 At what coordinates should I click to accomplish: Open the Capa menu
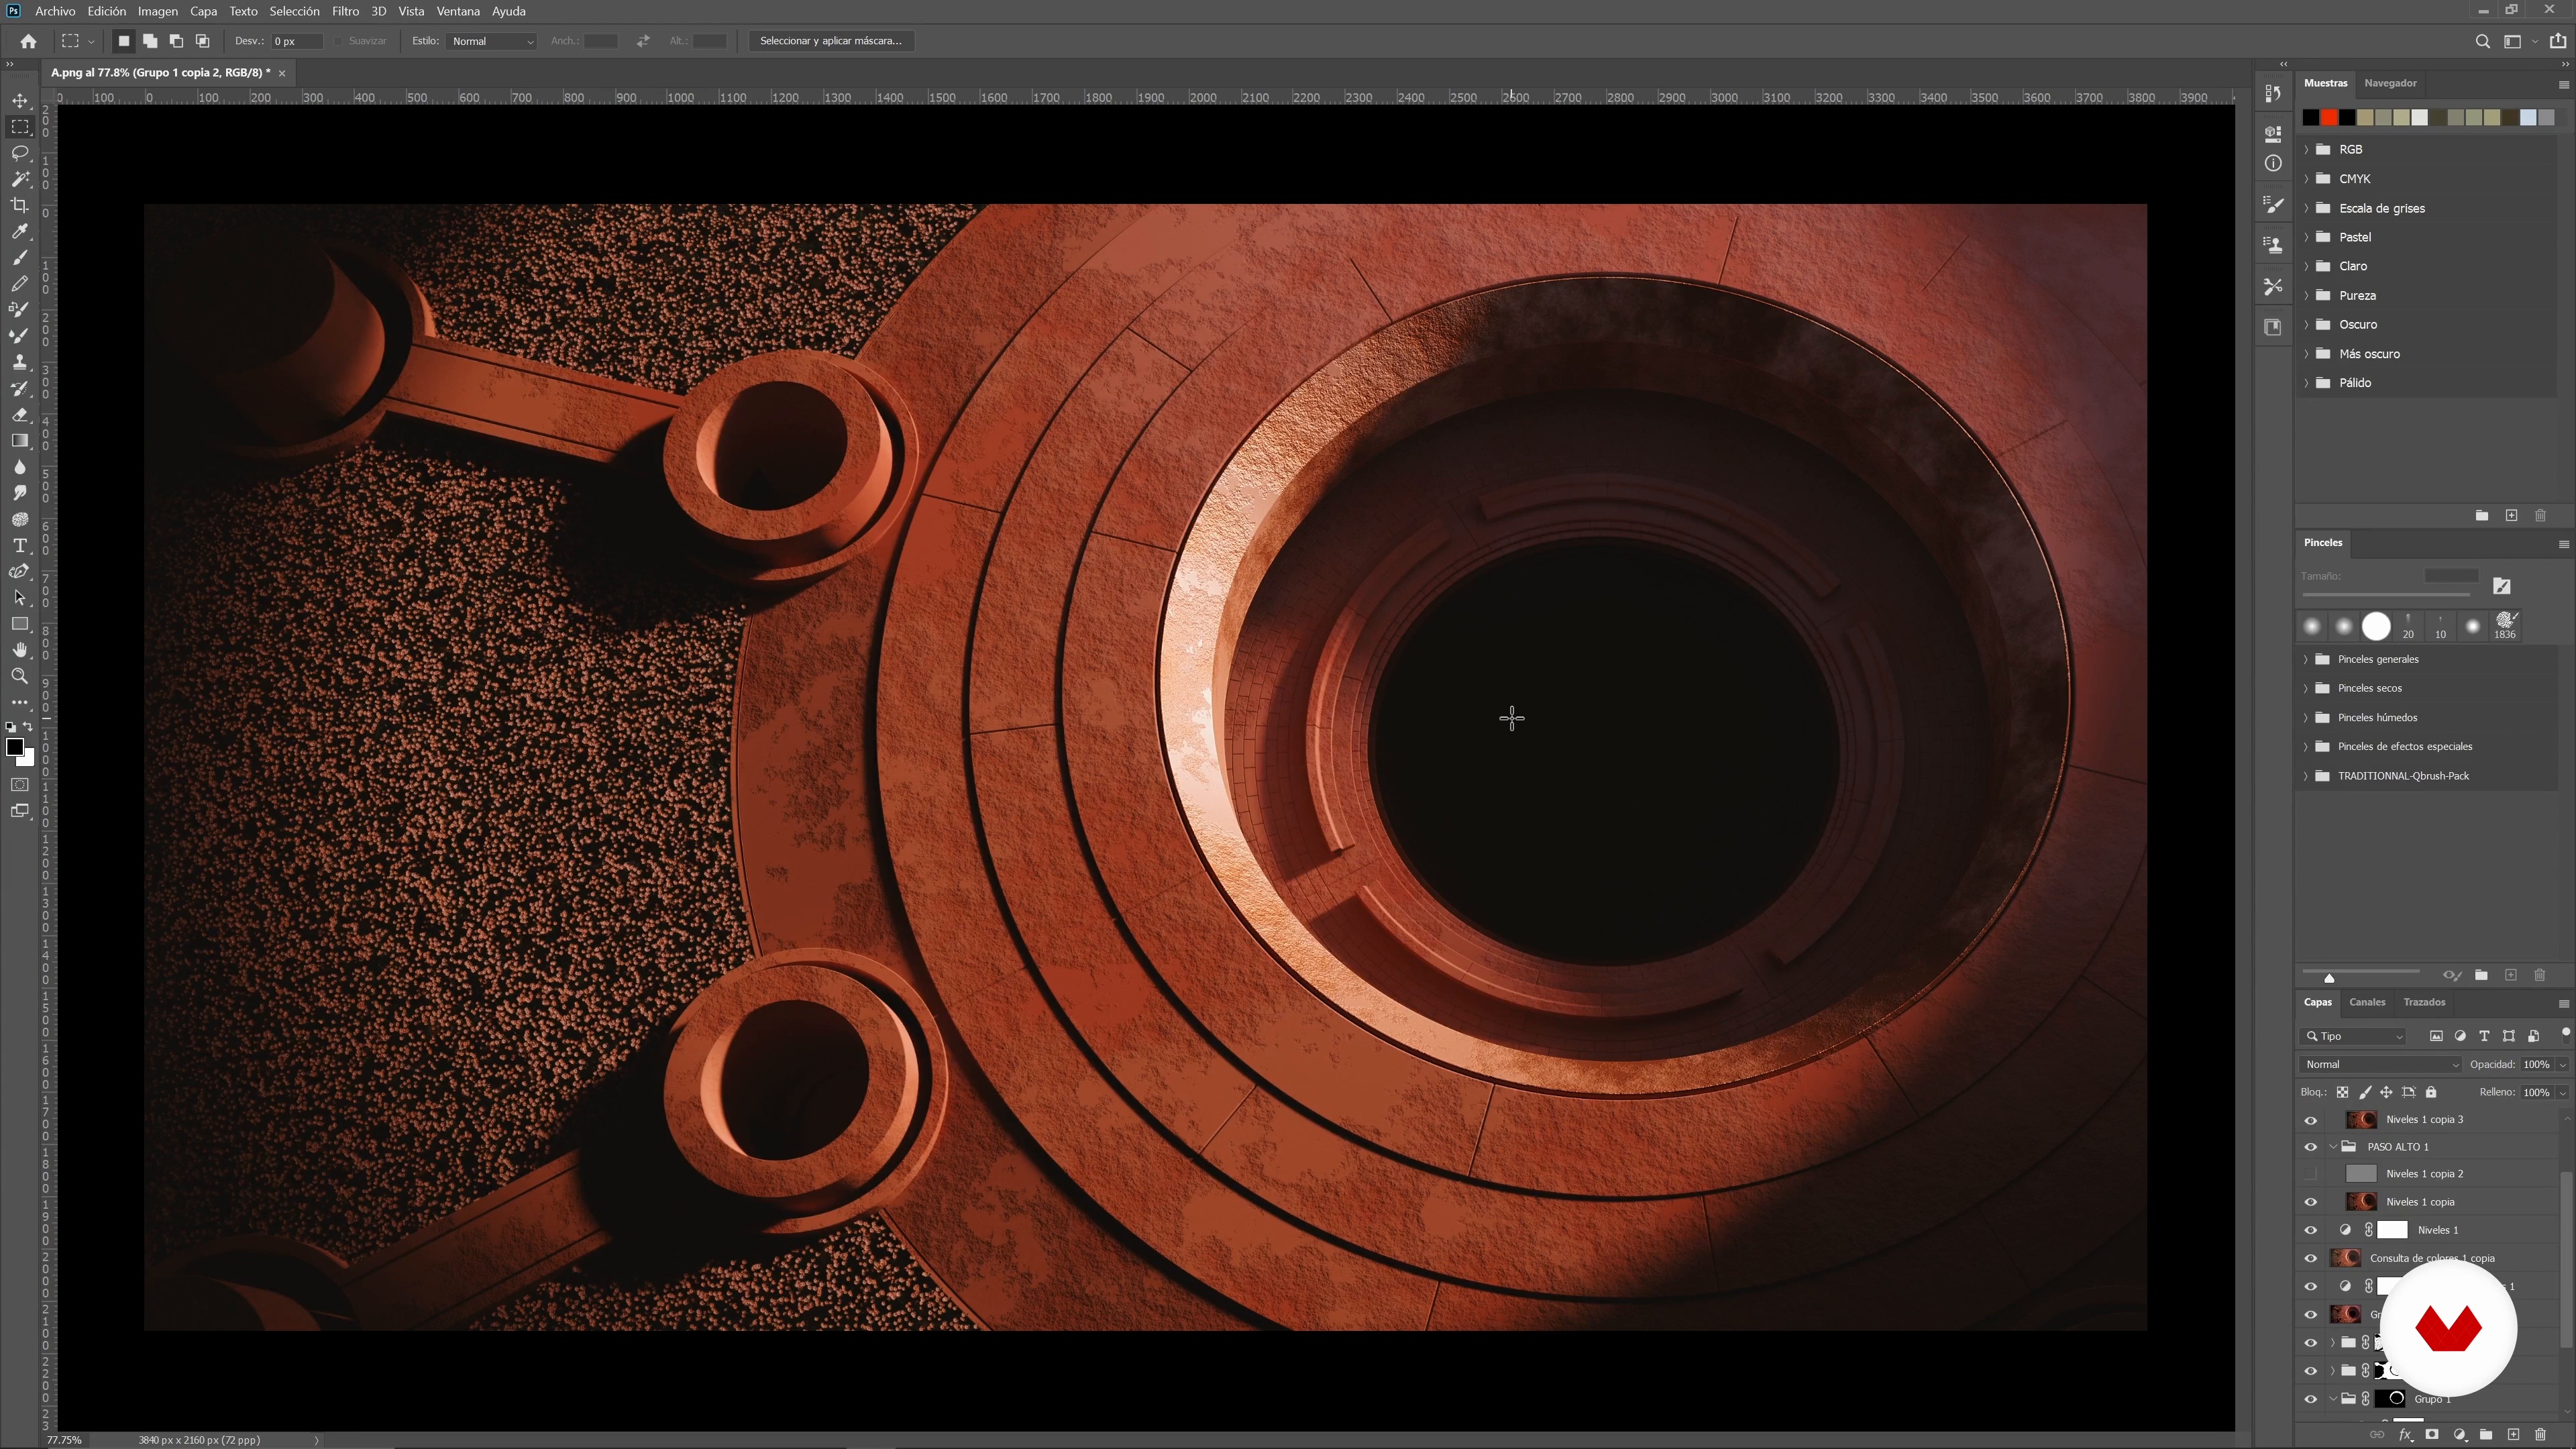(204, 11)
